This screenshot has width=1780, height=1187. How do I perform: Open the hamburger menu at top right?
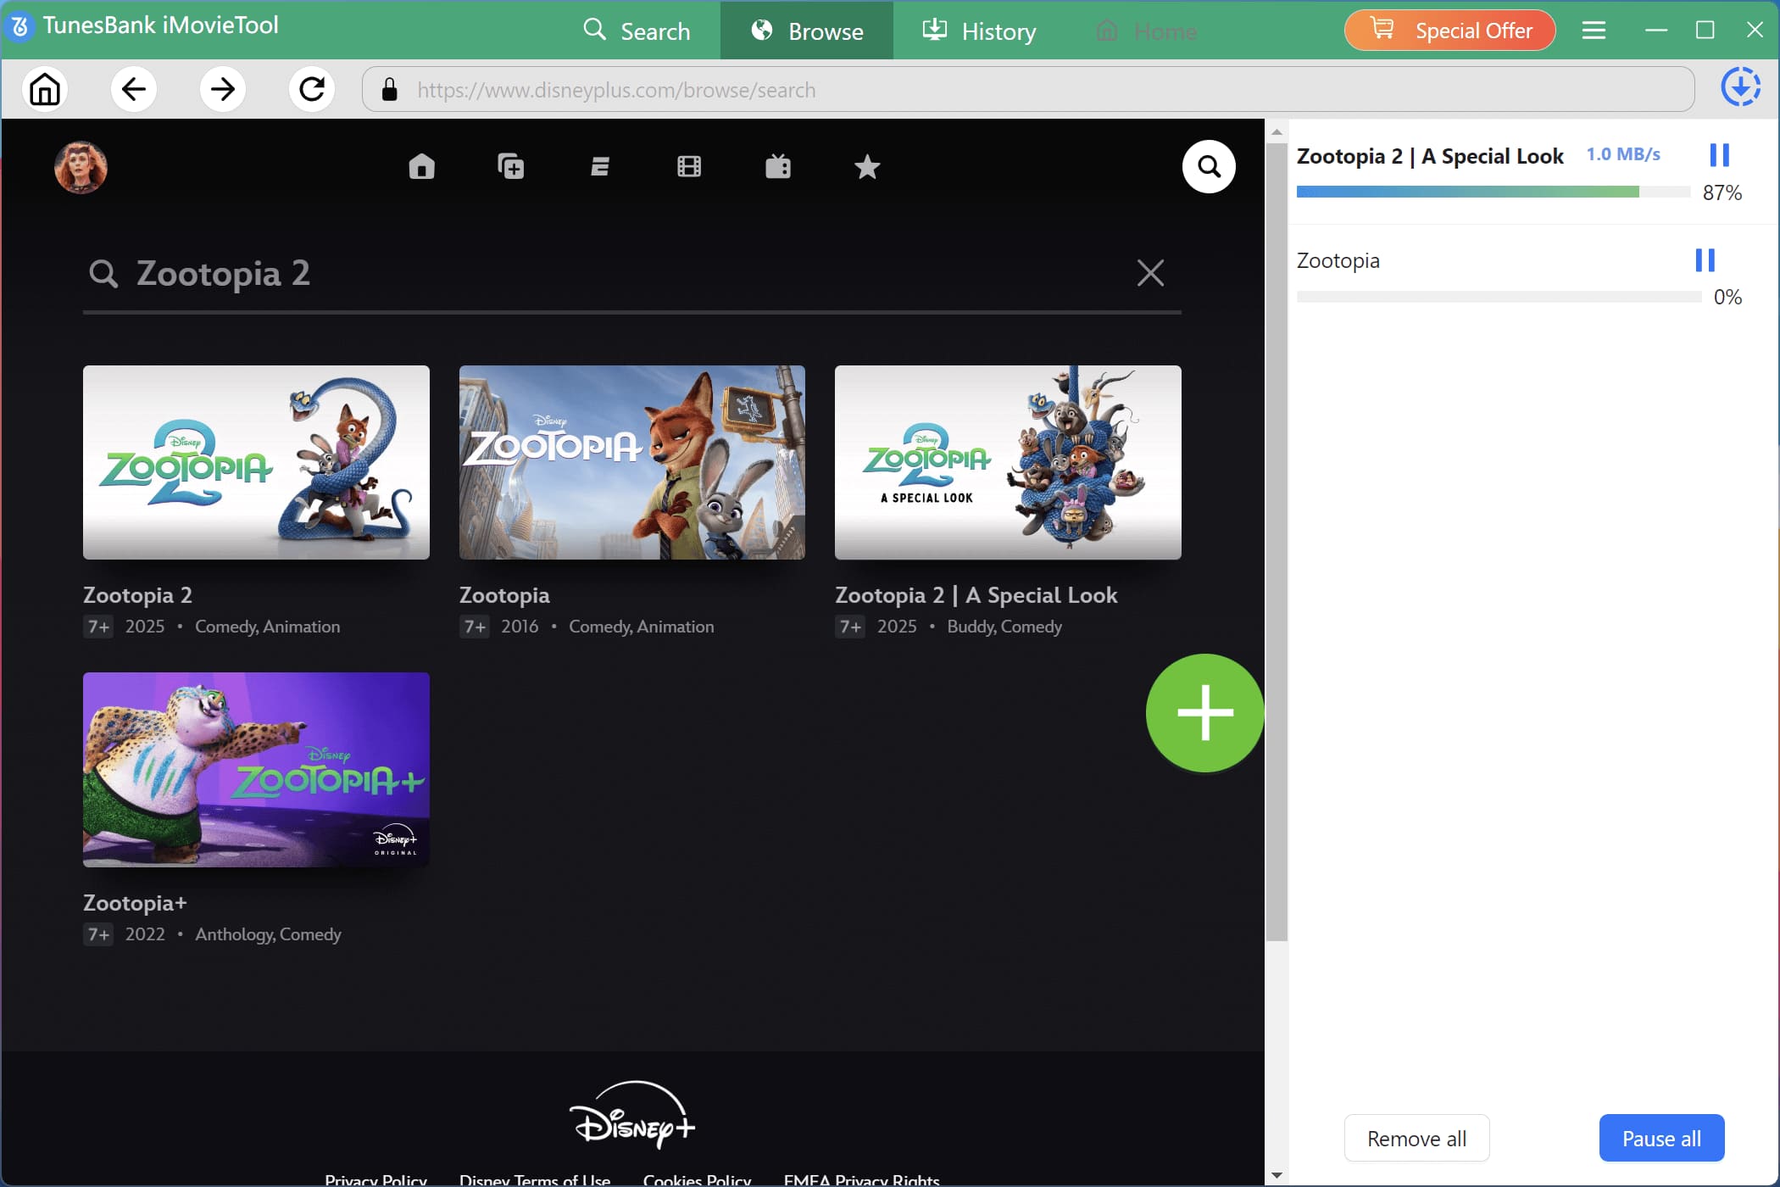1594,30
